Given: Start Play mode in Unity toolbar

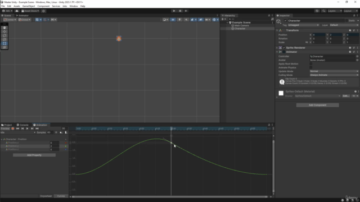Looking at the screenshot, I should (174, 11).
